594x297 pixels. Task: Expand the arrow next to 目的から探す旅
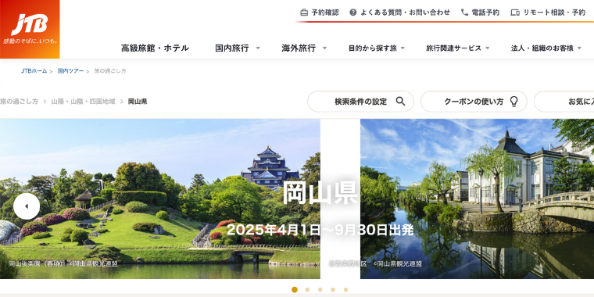403,48
